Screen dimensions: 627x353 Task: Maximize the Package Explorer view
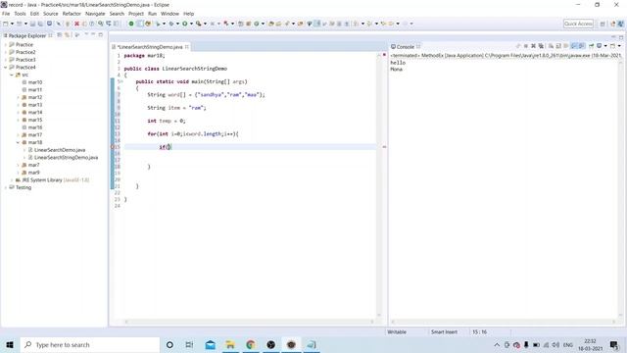(x=100, y=35)
